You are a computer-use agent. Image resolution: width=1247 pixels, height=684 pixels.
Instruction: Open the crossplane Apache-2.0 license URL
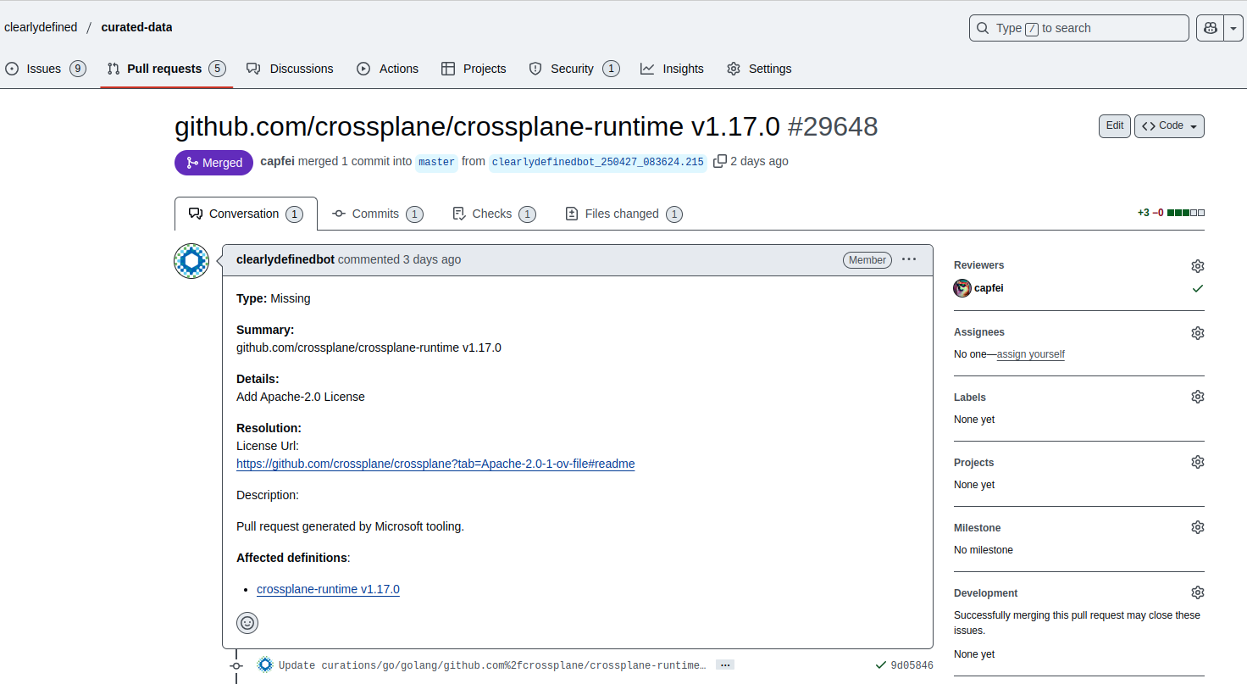coord(435,464)
